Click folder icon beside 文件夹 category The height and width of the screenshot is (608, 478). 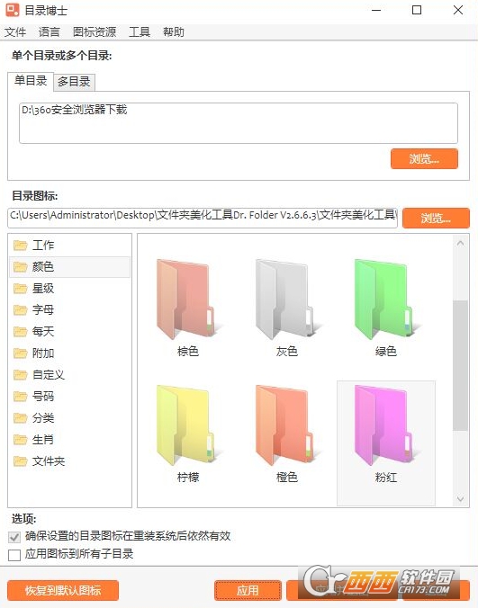pyautogui.click(x=20, y=461)
